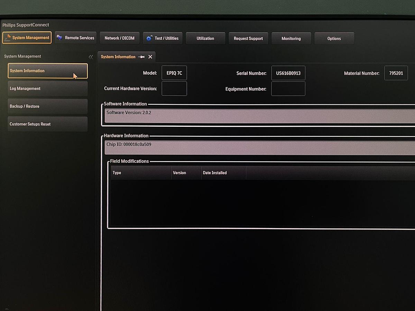Click the Equipment Number field
415x311 pixels.
click(288, 89)
